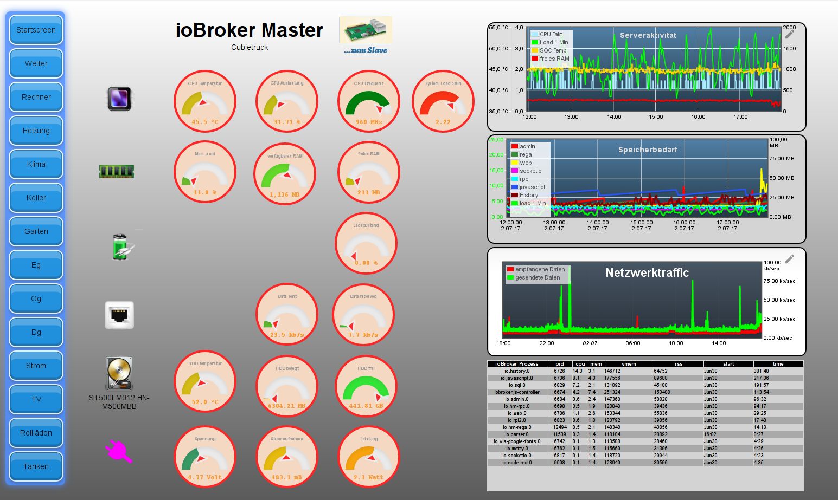Click the History legend entry in Speicherbedarf
This screenshot has height=500, width=838.
point(525,195)
